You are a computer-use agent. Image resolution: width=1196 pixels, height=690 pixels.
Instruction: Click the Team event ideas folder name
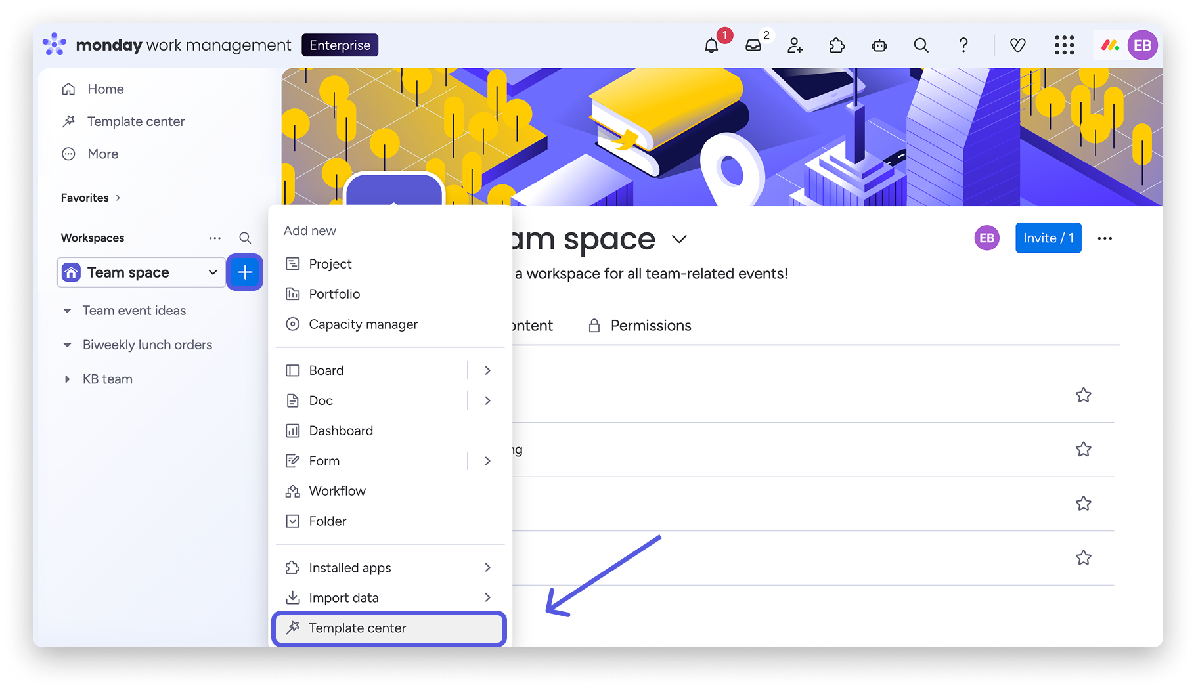click(x=134, y=311)
